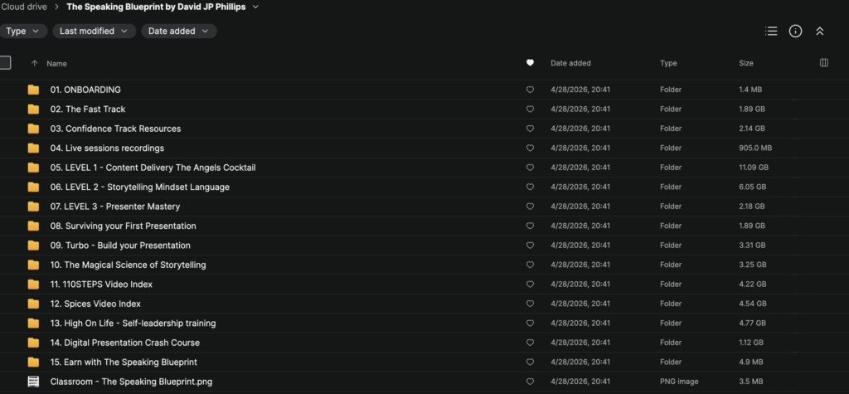
Task: Open column settings icon in header
Action: pos(823,63)
